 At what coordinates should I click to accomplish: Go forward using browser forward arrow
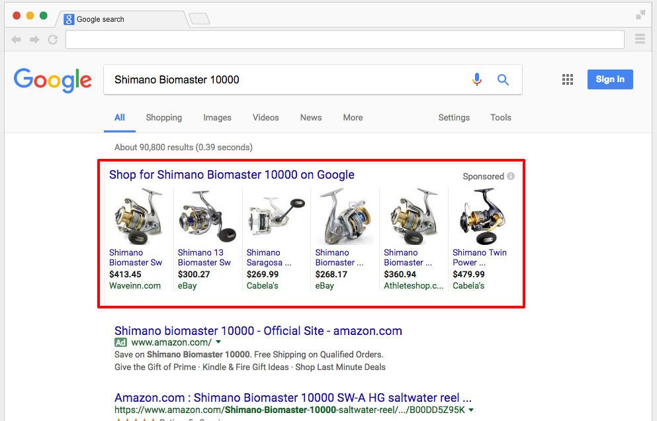click(x=34, y=40)
